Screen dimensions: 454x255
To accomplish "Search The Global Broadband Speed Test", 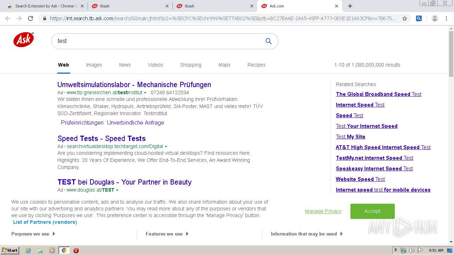I will click(x=378, y=94).
